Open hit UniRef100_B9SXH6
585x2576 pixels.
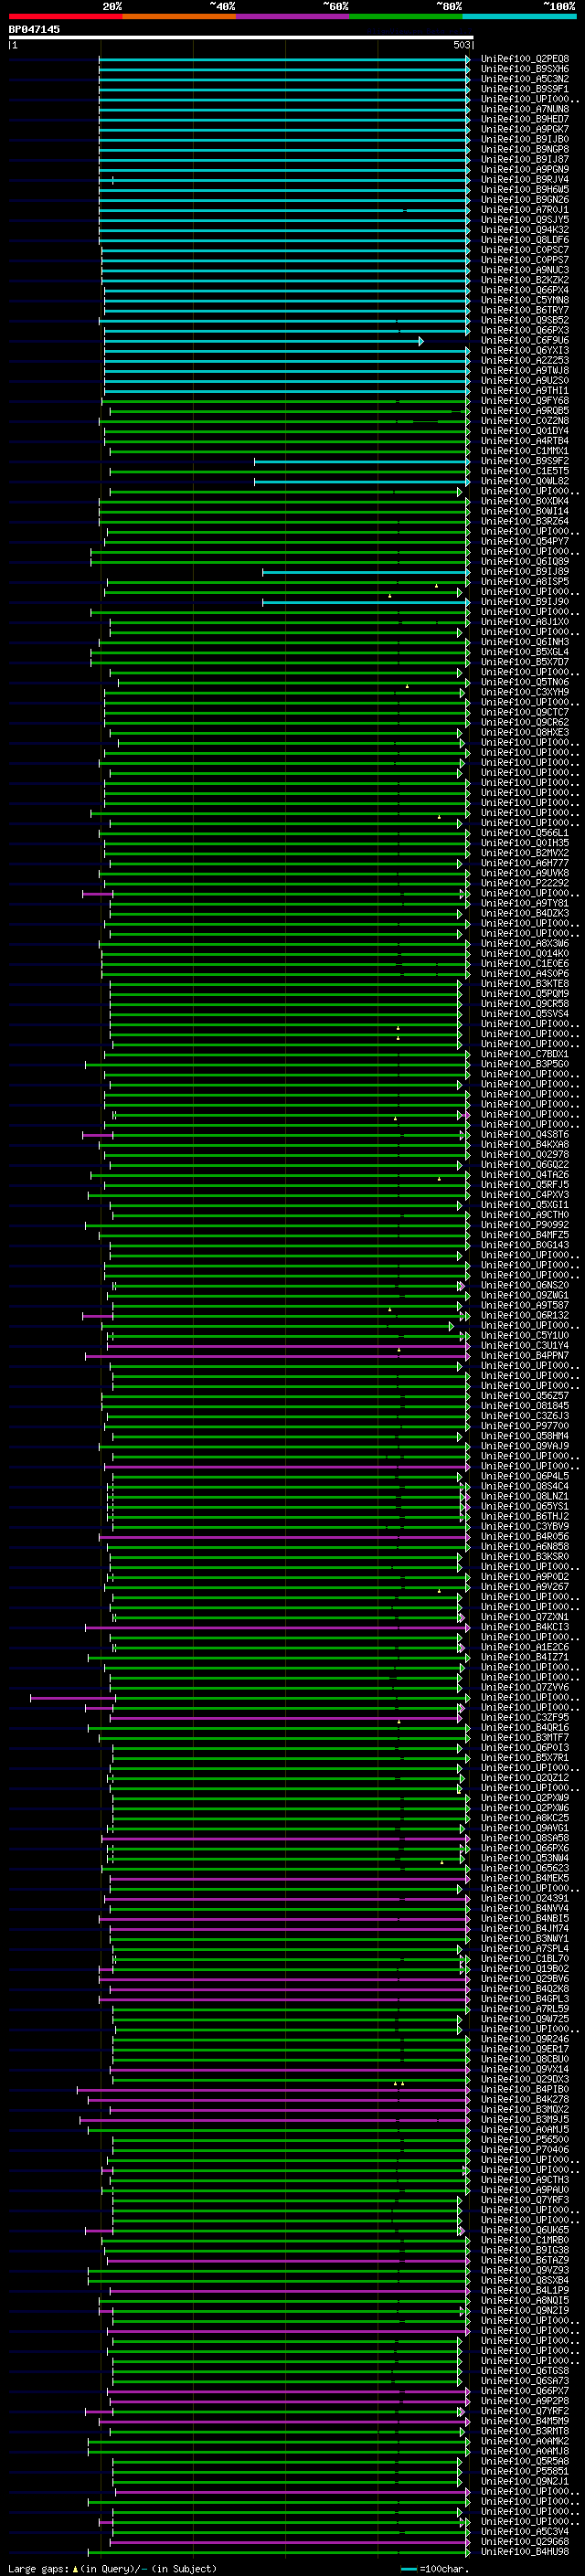coord(525,69)
